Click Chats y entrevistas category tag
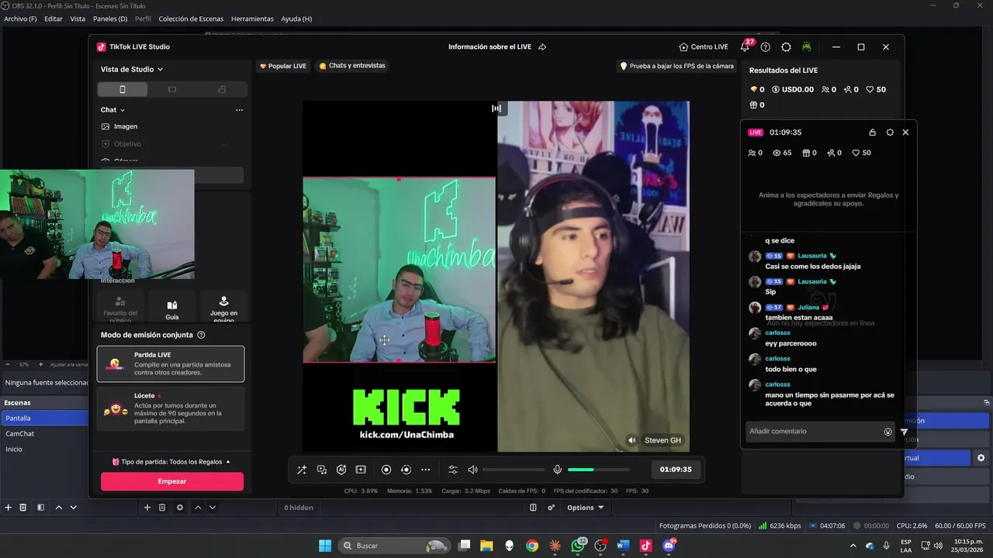Viewport: 993px width, 558px height. pyautogui.click(x=352, y=66)
